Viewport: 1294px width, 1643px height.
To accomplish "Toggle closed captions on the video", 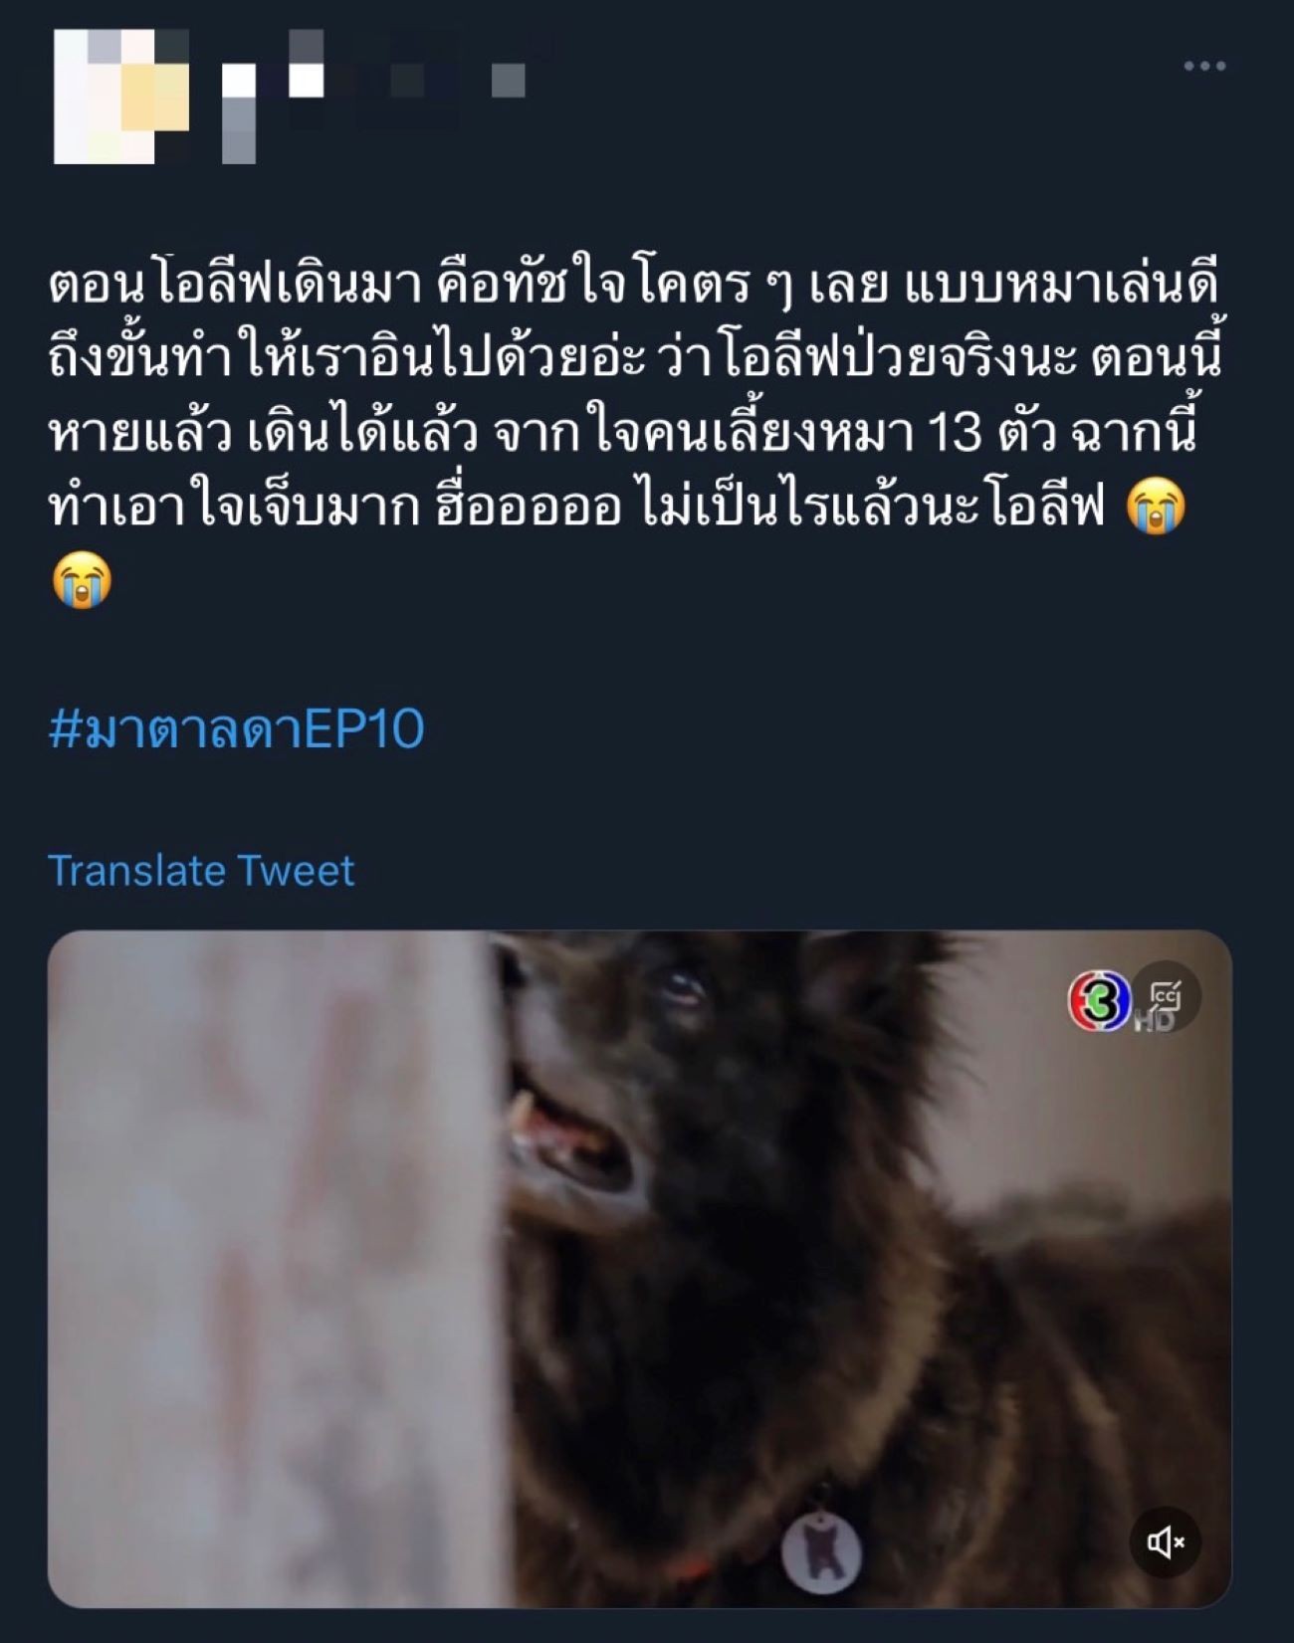I will (x=1166, y=995).
